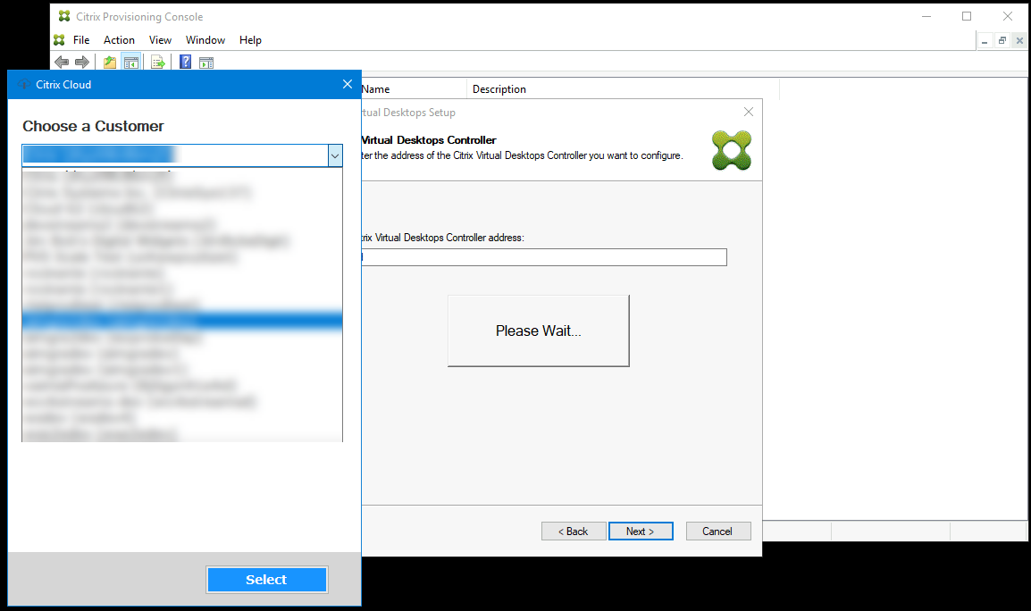Screen dimensions: 1031x611
Task: Click the Citrix Cloud title bar icon
Action: tap(24, 84)
